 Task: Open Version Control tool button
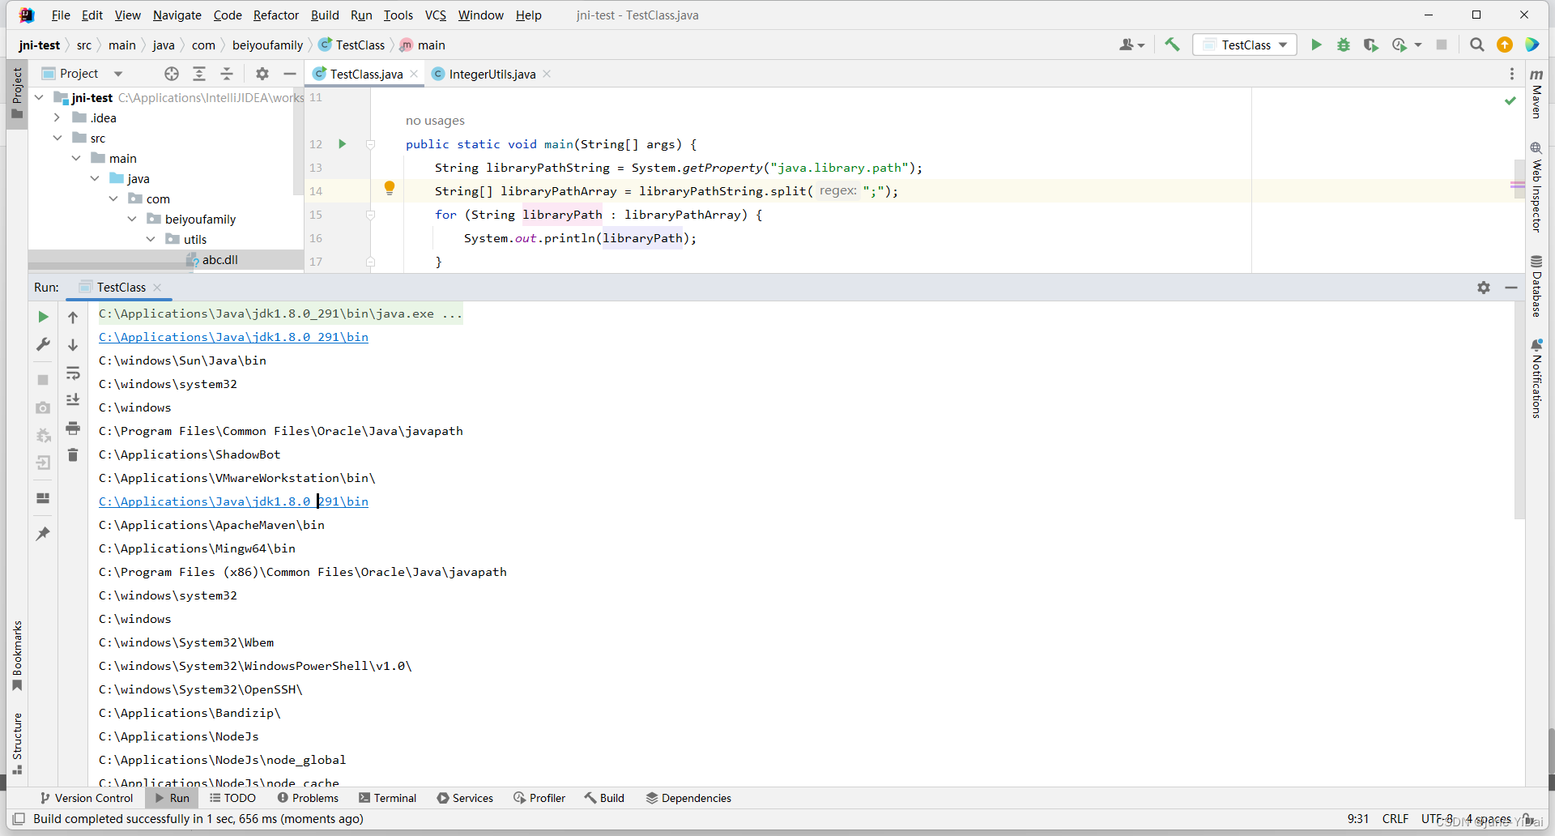[x=87, y=798]
